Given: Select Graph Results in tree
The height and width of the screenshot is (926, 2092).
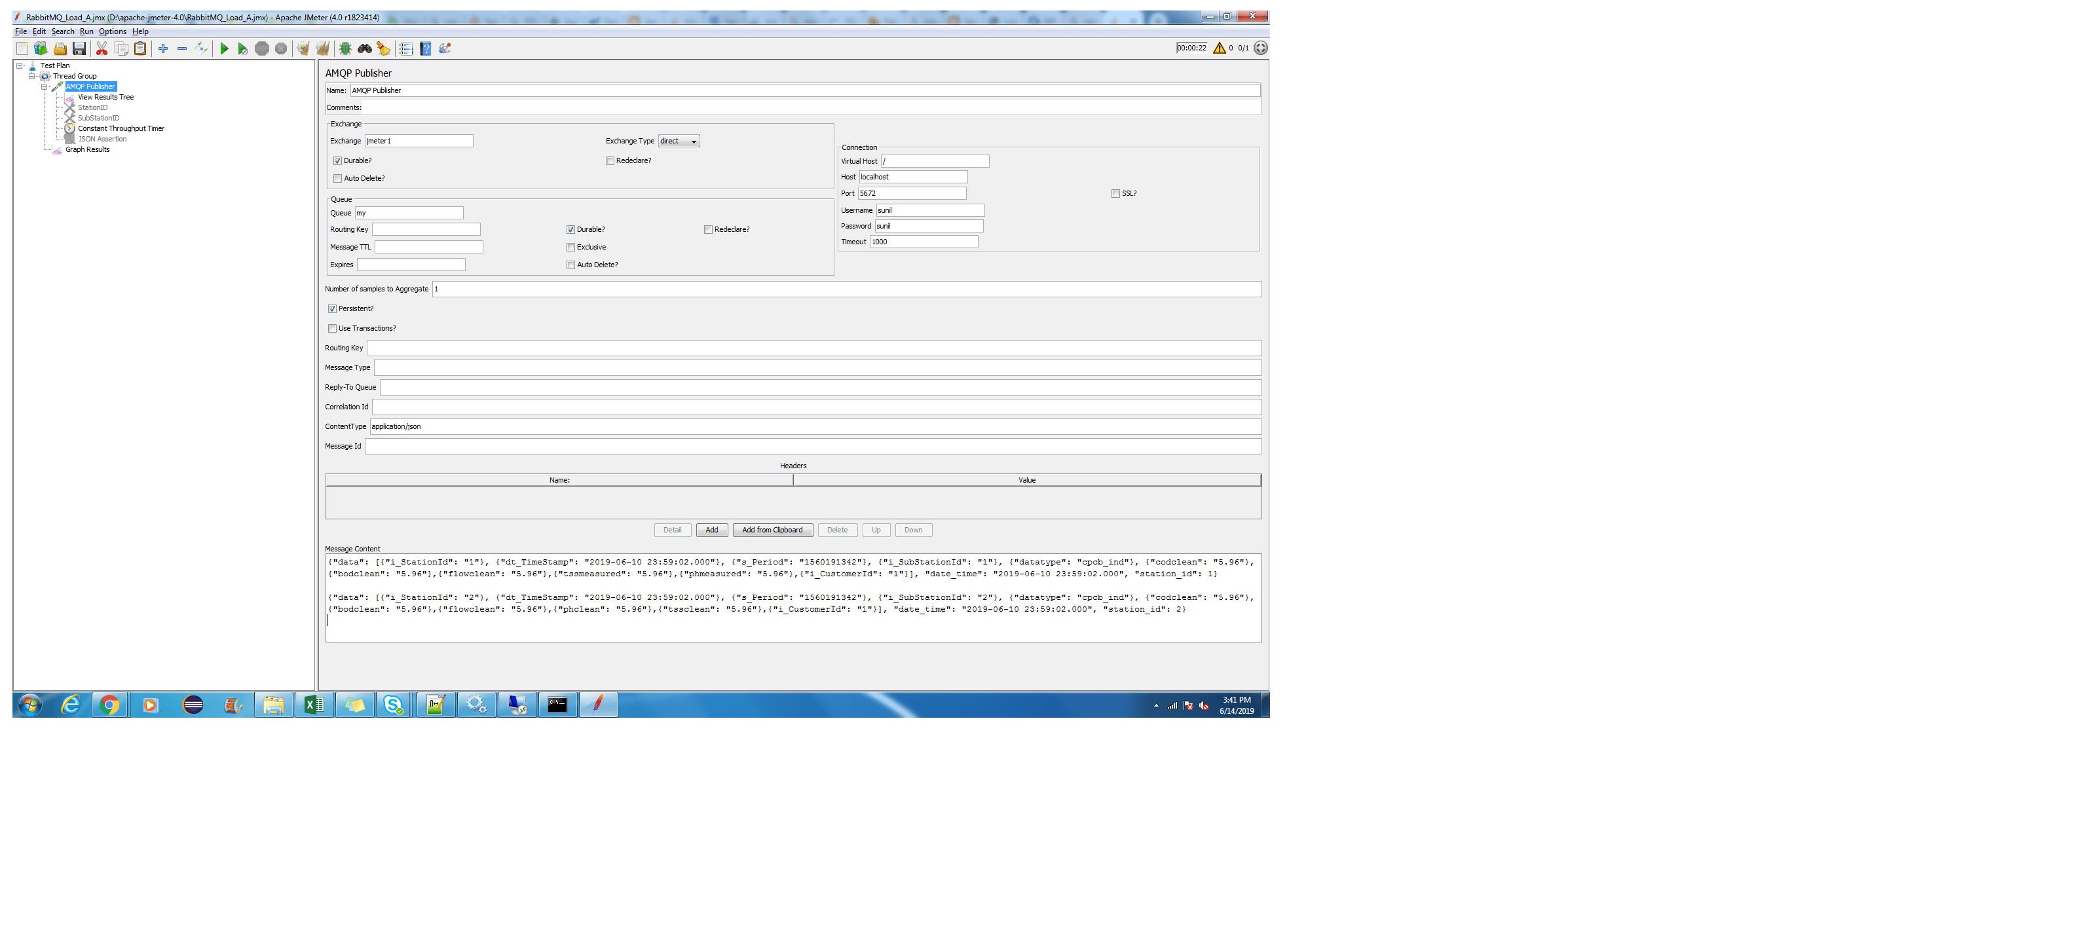Looking at the screenshot, I should (88, 149).
